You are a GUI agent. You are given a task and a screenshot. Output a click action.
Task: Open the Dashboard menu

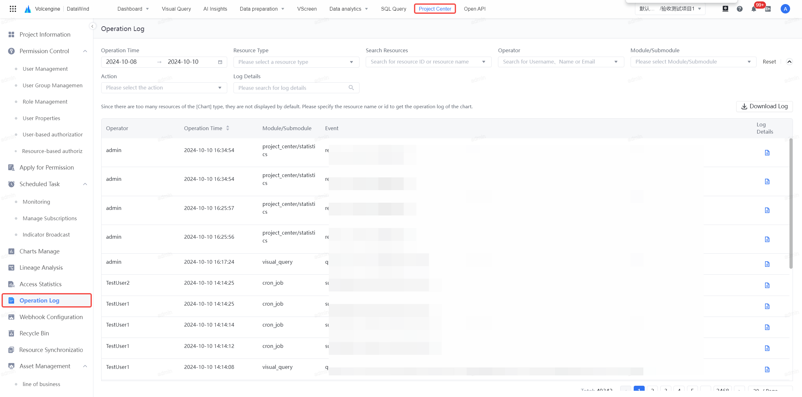(x=133, y=9)
